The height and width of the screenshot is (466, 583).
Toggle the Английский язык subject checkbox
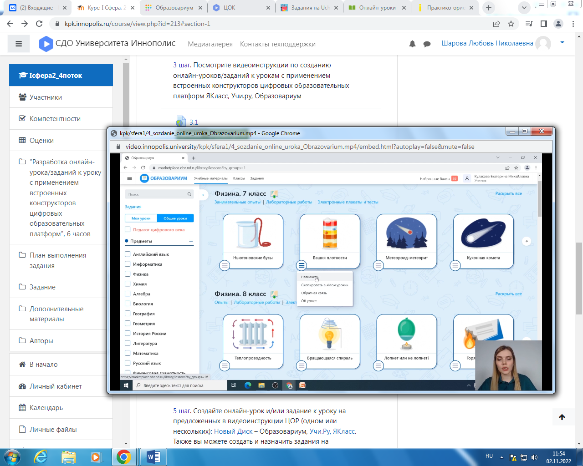click(128, 254)
